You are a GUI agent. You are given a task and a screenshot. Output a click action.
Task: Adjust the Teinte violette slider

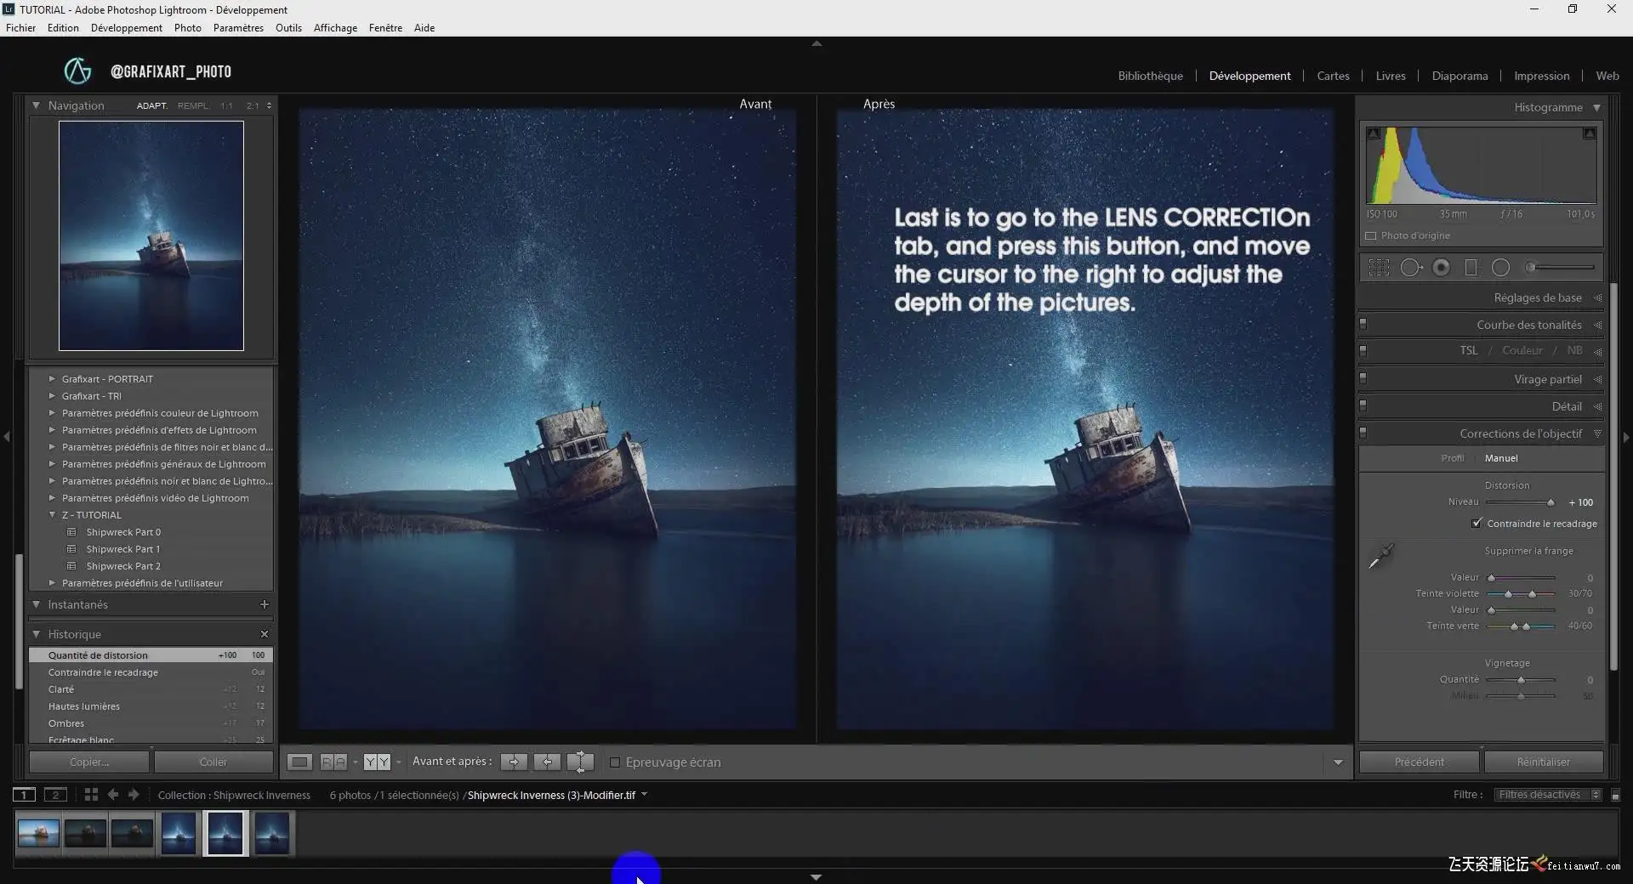point(1521,593)
